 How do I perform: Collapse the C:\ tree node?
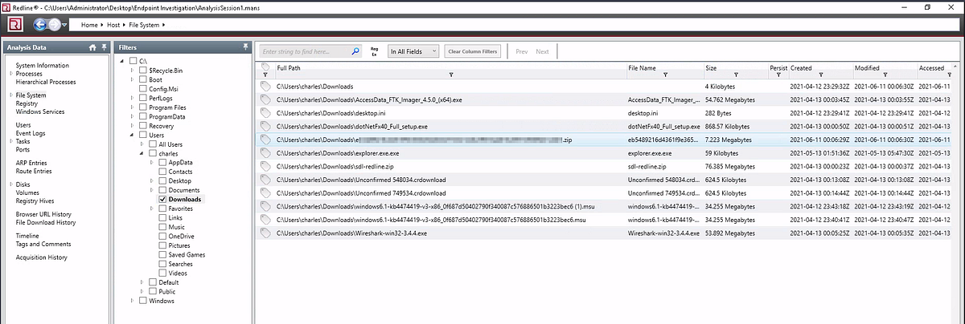coord(121,61)
